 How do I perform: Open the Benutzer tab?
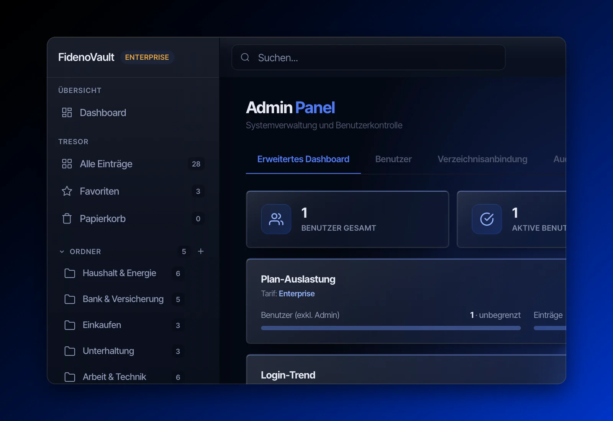click(x=393, y=159)
